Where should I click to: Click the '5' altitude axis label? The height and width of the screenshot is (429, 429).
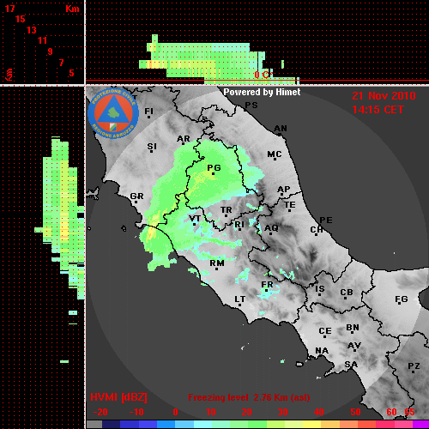[71, 73]
